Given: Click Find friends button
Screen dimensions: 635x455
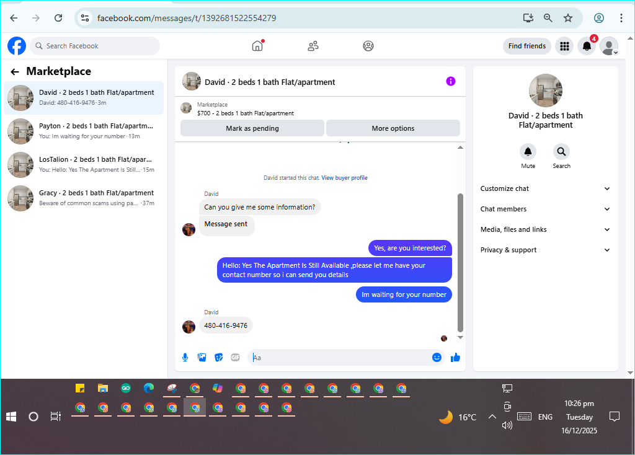Looking at the screenshot, I should [x=527, y=46].
